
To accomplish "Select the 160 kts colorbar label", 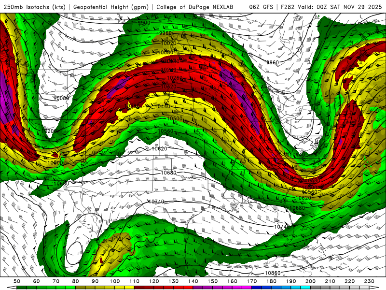I will coord(232,281).
